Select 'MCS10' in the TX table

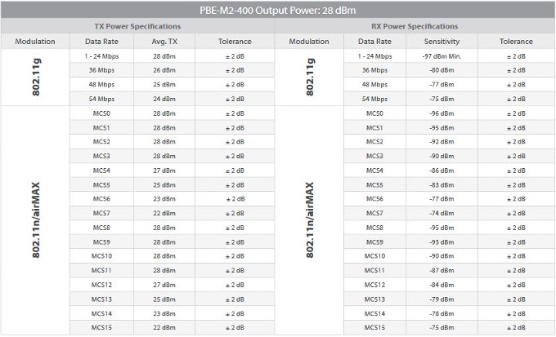[x=101, y=256]
